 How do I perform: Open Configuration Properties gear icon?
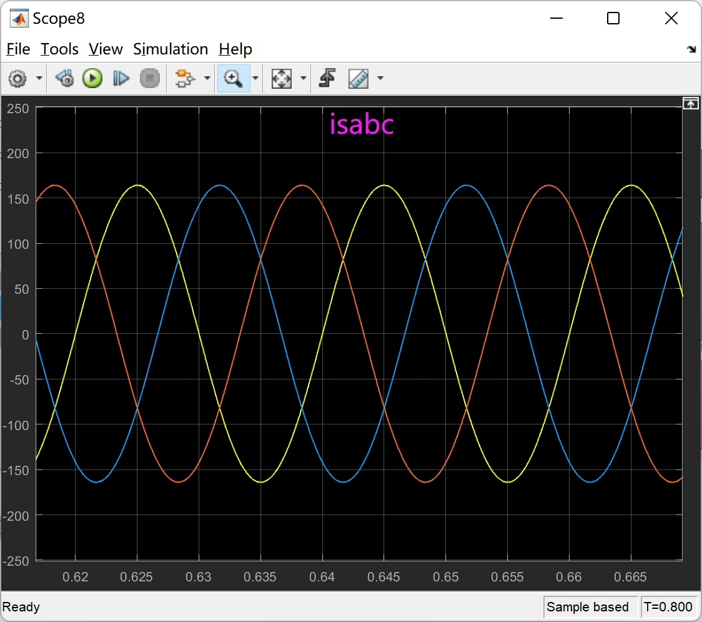17,79
